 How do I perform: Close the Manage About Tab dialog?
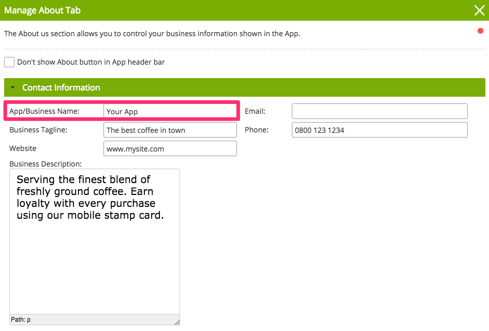(479, 10)
